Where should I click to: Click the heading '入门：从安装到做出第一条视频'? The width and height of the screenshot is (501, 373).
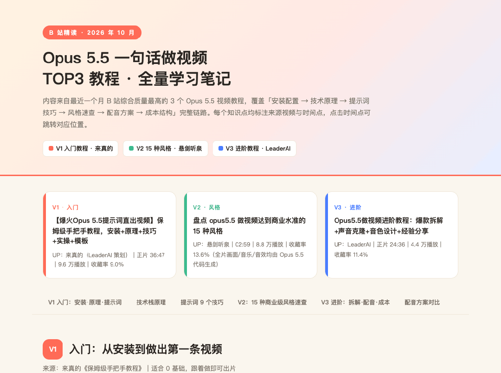click(146, 349)
